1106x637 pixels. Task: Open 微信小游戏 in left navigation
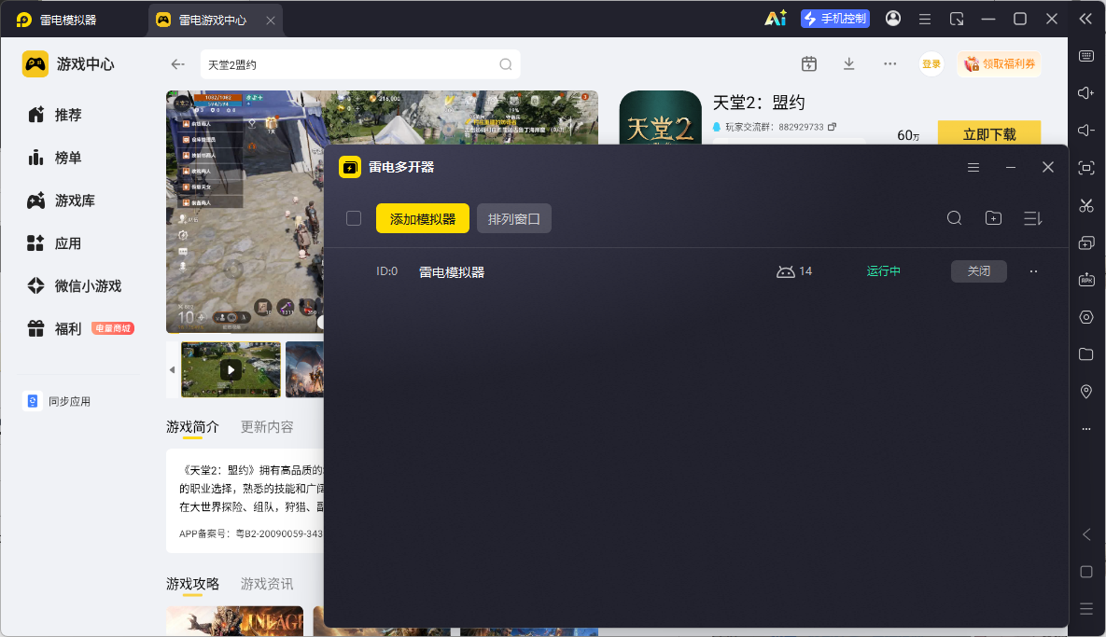pos(74,286)
